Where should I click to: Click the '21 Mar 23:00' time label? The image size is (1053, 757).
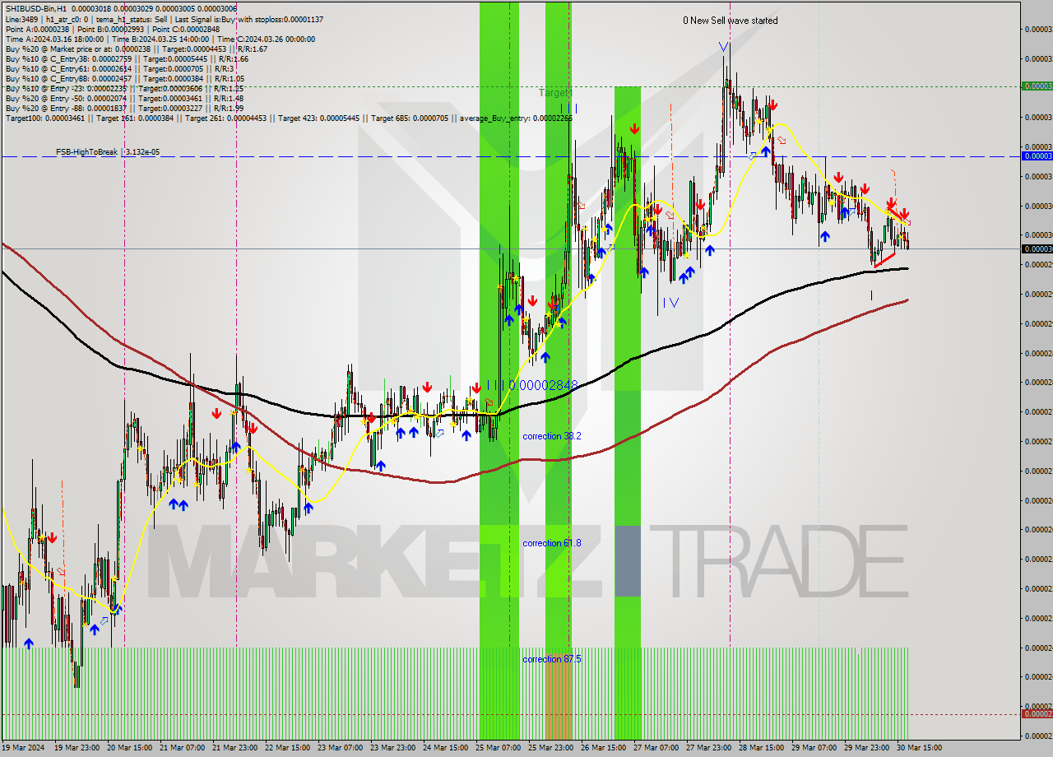click(x=234, y=747)
